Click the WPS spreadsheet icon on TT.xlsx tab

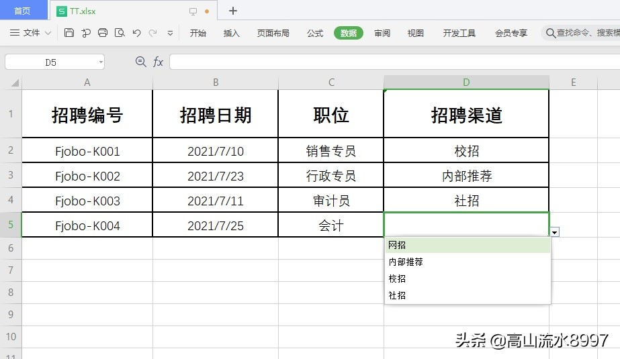[62, 11]
